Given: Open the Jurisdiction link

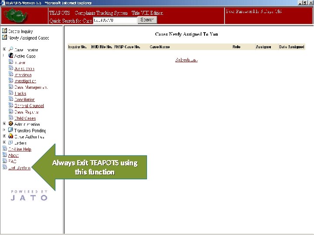Looking at the screenshot, I should coord(24,69).
